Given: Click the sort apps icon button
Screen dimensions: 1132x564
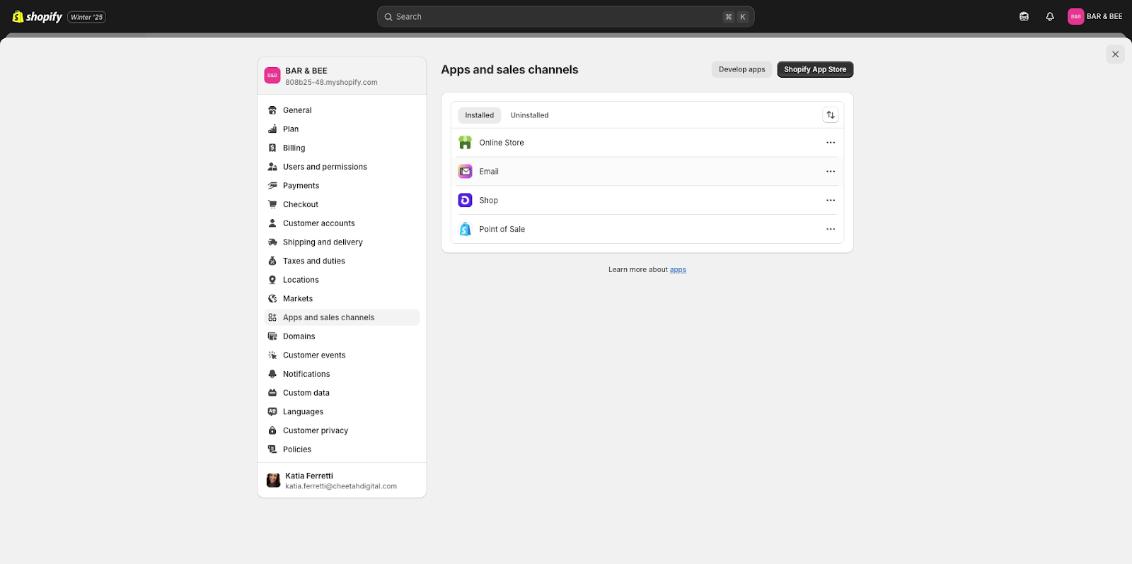Looking at the screenshot, I should pos(831,115).
